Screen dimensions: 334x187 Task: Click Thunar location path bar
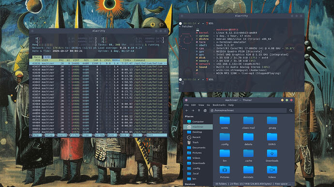(x=248, y=110)
